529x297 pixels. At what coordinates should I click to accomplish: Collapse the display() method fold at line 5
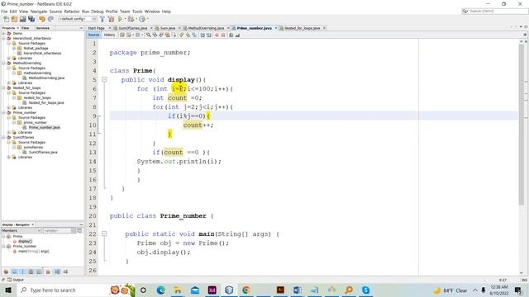pos(104,80)
